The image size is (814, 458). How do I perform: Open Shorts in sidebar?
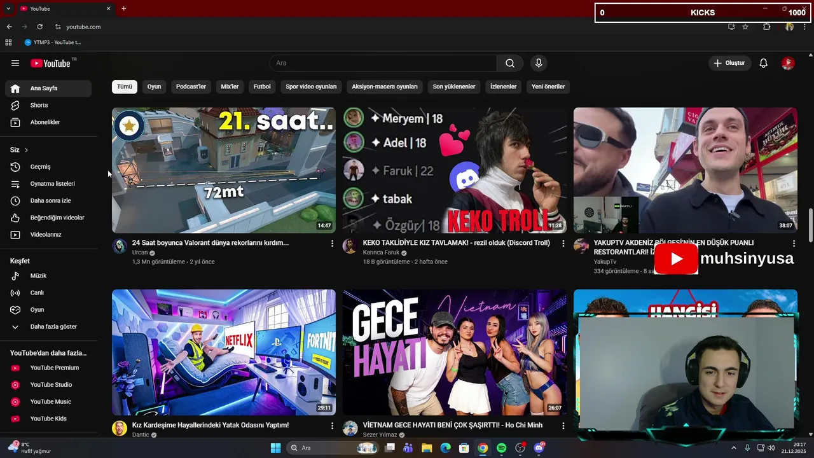(x=48, y=105)
